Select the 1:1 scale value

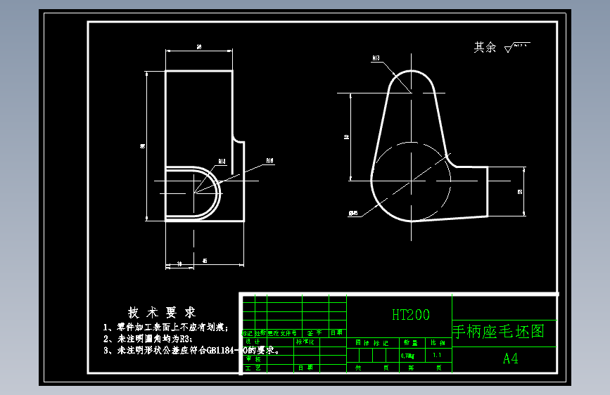click(437, 356)
